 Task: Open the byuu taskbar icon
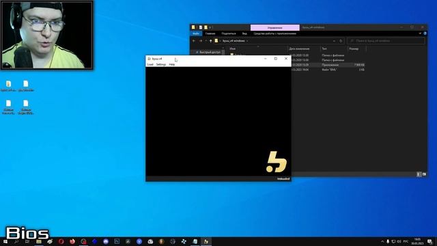point(206,241)
